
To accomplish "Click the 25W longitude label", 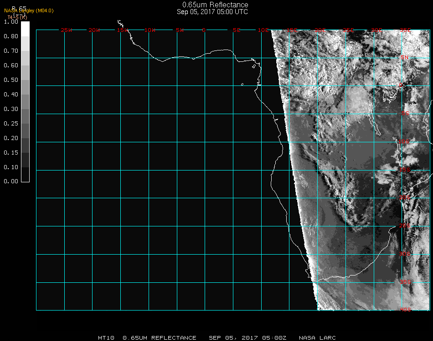I will [66, 30].
